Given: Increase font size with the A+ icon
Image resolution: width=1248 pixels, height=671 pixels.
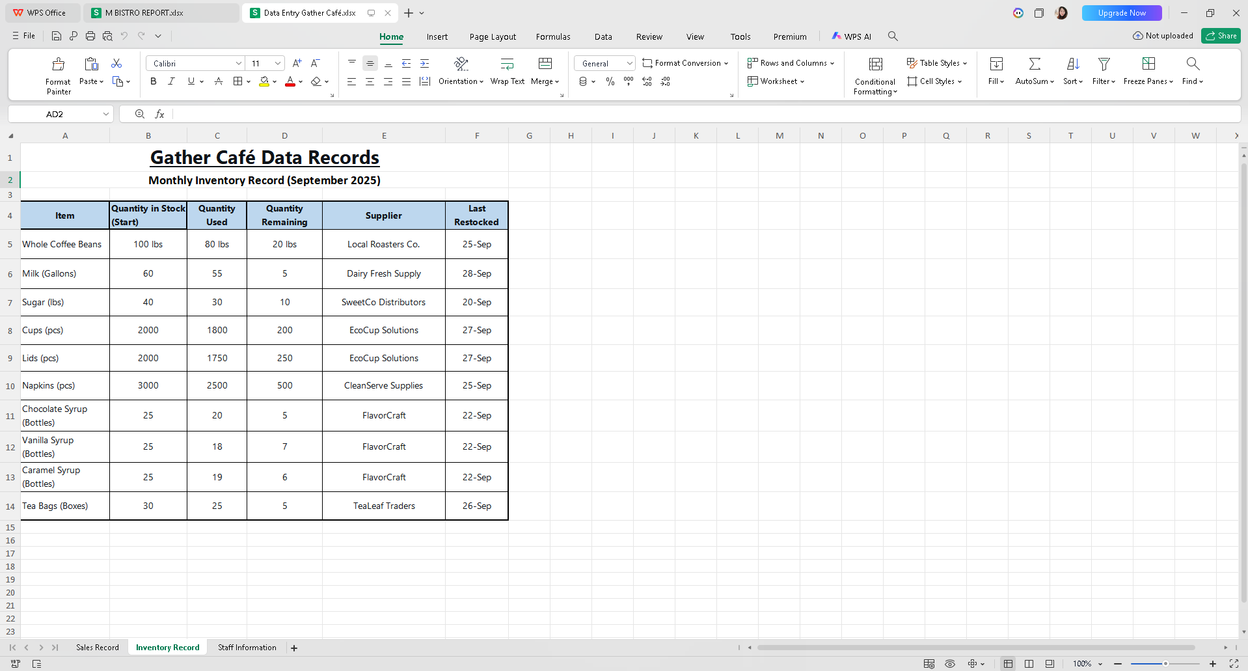Looking at the screenshot, I should 297,63.
